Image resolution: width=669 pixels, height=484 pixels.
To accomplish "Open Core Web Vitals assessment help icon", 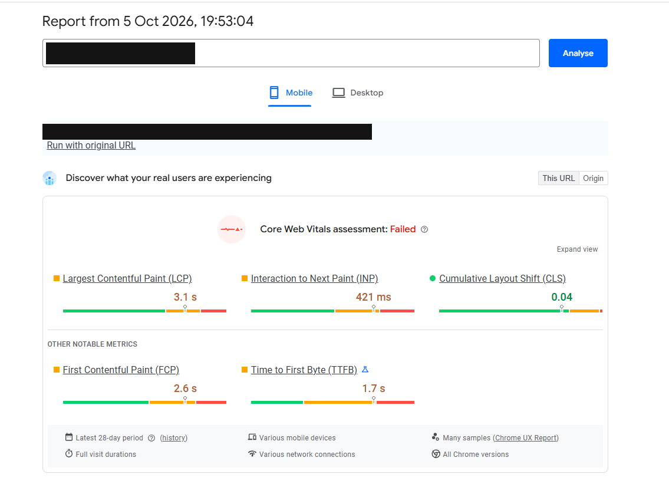I will [424, 230].
